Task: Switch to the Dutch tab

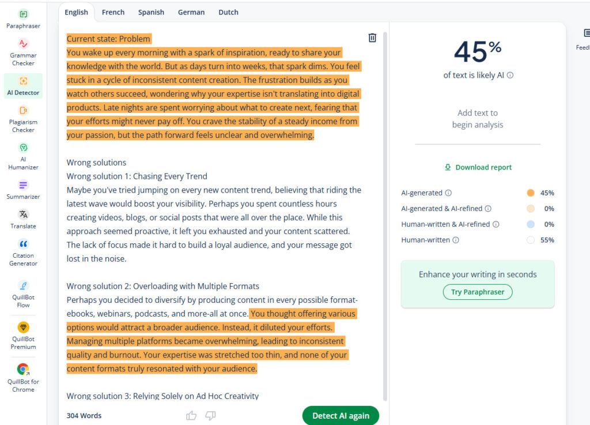Action: coord(228,12)
